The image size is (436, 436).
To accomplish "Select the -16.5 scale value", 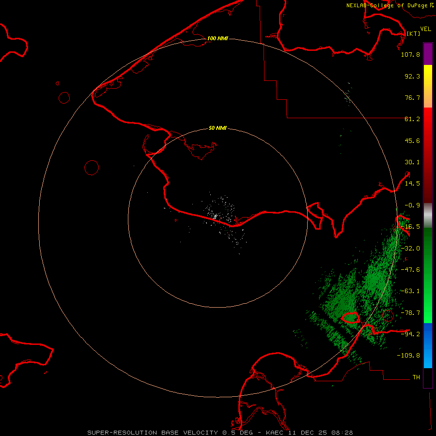I will point(410,227).
